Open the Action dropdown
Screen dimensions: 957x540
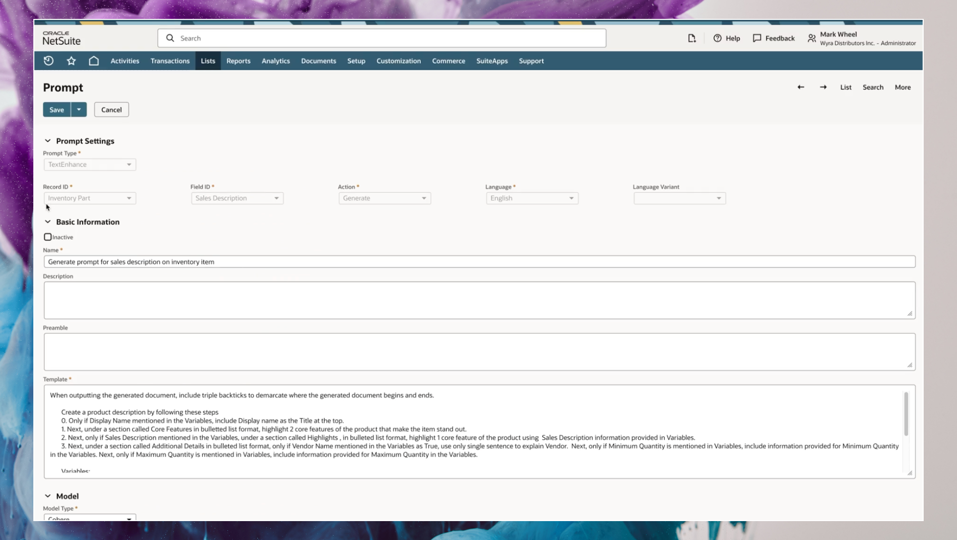384,198
